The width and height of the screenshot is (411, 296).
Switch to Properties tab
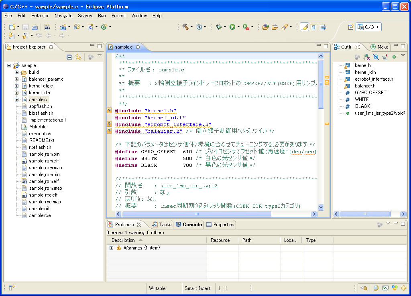pyautogui.click(x=220, y=225)
